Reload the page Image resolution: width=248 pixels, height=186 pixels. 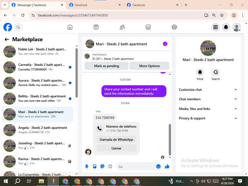pos(23,15)
